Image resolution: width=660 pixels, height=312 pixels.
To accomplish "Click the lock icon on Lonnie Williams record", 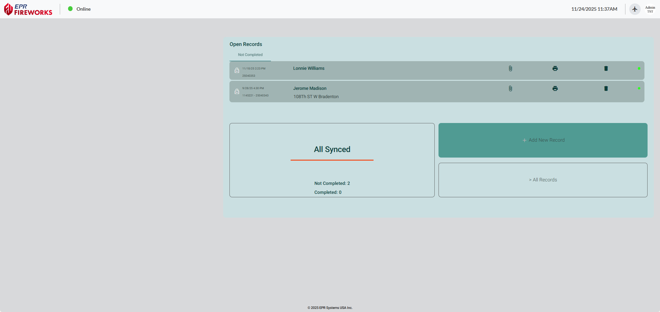I will click(x=237, y=70).
